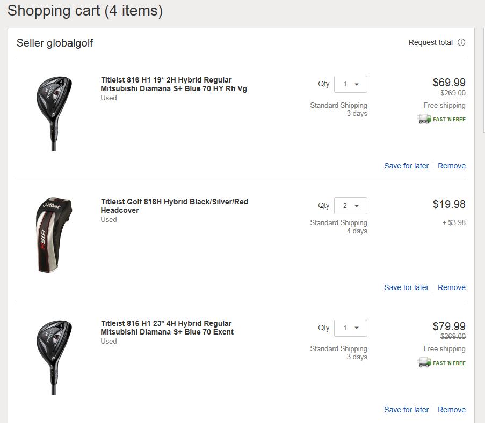Open quantity dropdown for the 23* 4H Hybrid
The width and height of the screenshot is (485, 423).
[351, 328]
